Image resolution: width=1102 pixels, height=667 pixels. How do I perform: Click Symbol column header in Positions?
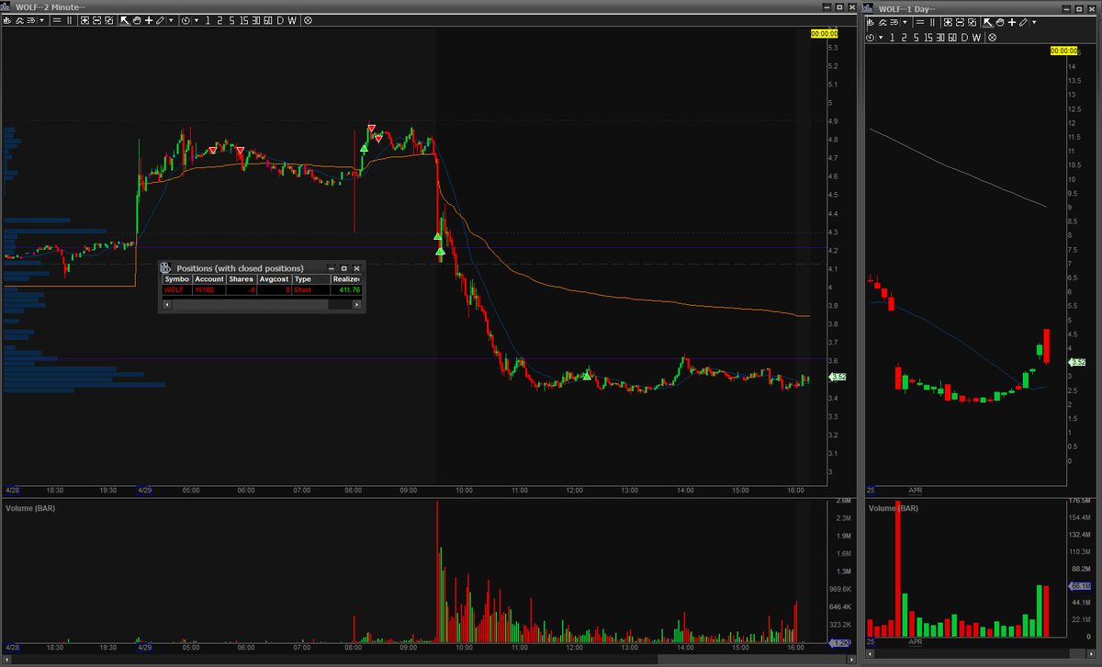(x=176, y=278)
